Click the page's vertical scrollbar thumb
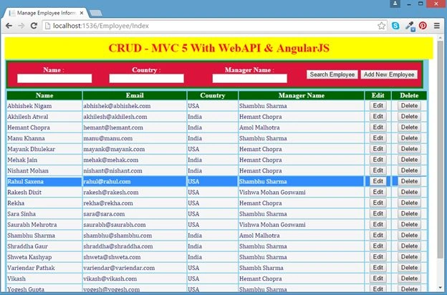The width and height of the screenshot is (447, 295). click(x=440, y=148)
